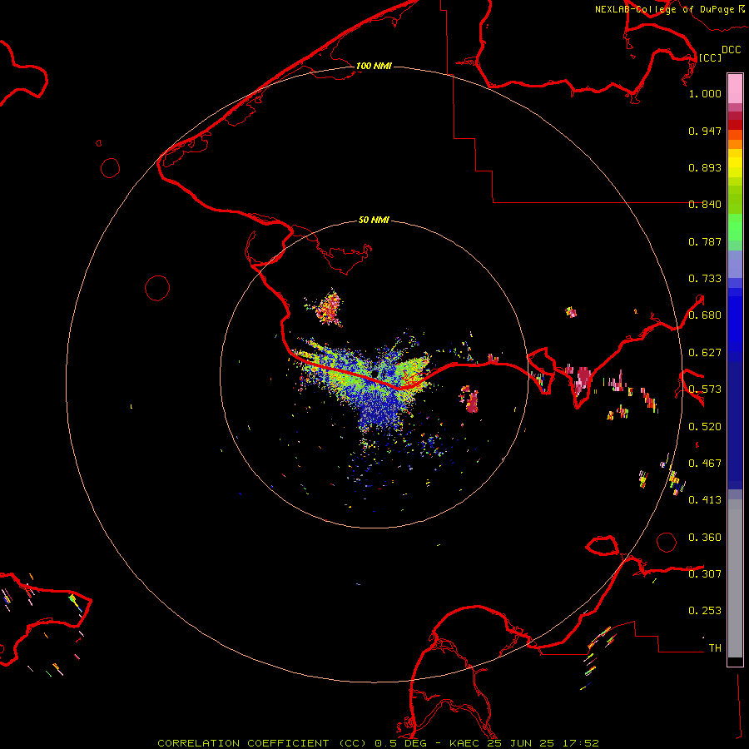749x749 pixels.
Task: Select the 0.947 scale value
Action: (705, 131)
